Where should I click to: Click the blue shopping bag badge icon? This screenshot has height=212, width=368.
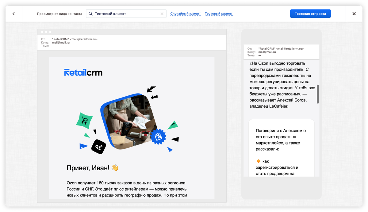[x=158, y=137]
